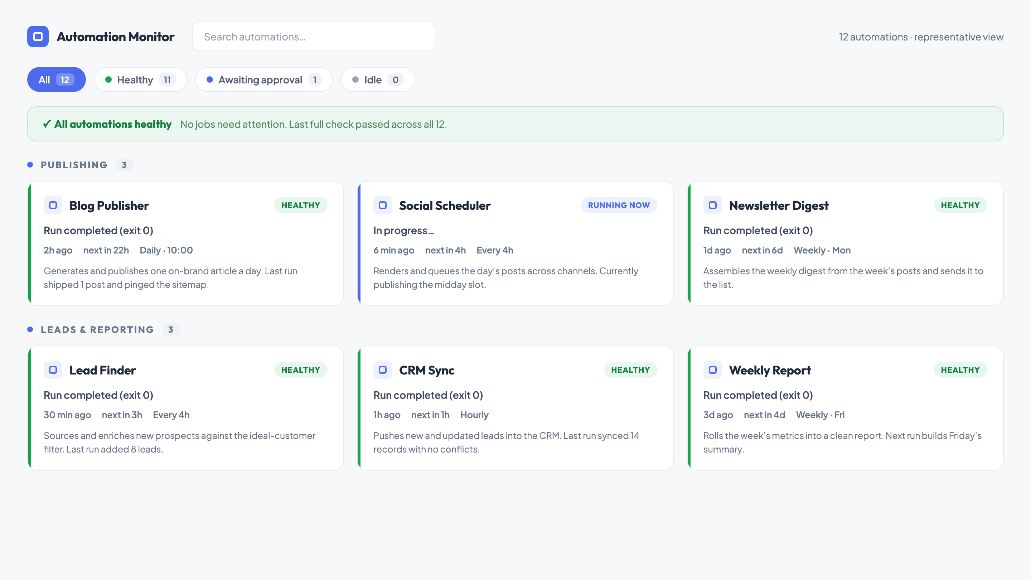
Task: Open the Blog Publisher title
Action: click(x=109, y=206)
